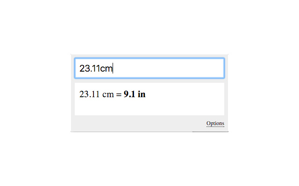This screenshot has width=299, height=186.
Task: Click "cm" in the result line
Action: tap(108, 94)
